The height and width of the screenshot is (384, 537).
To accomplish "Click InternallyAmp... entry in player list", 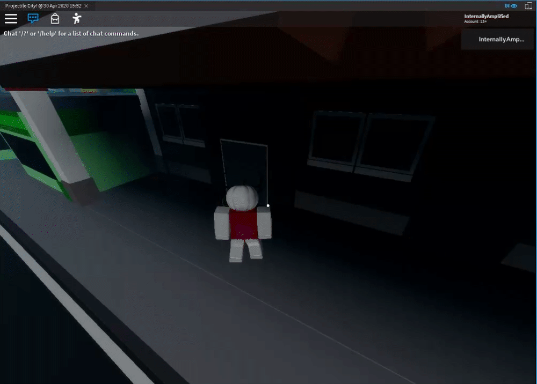I will [x=498, y=39].
